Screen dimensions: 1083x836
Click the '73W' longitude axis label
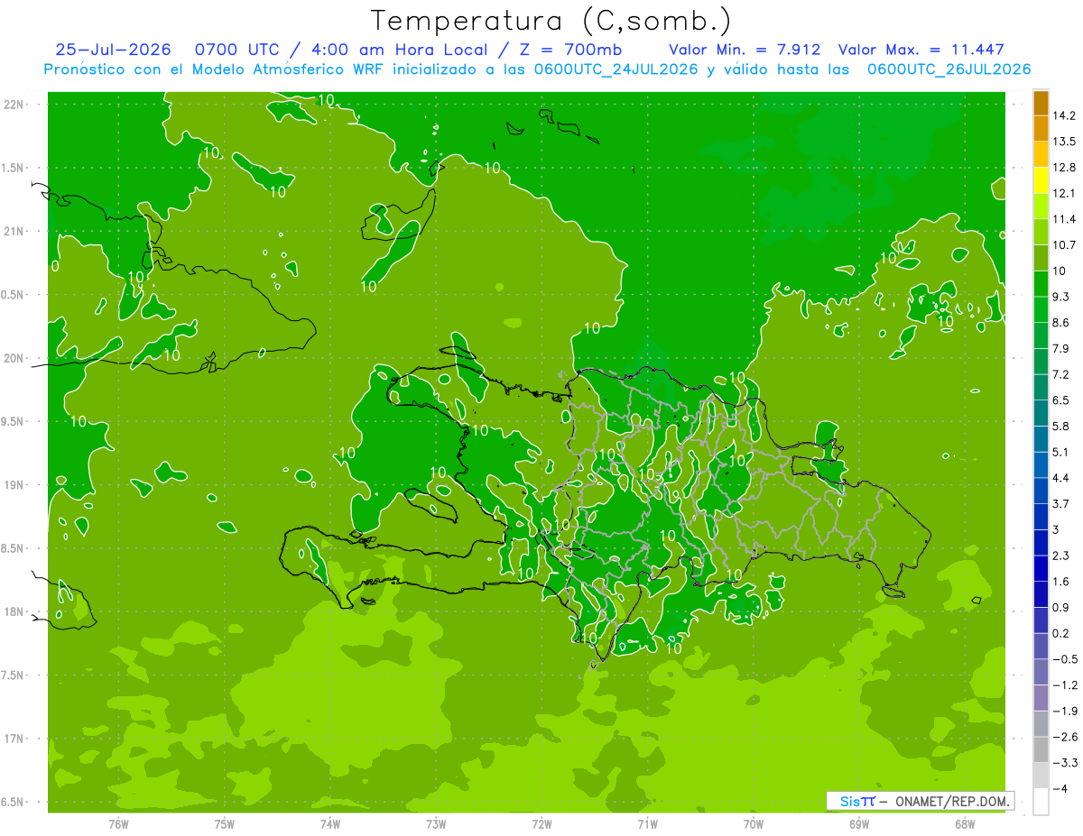(x=436, y=823)
